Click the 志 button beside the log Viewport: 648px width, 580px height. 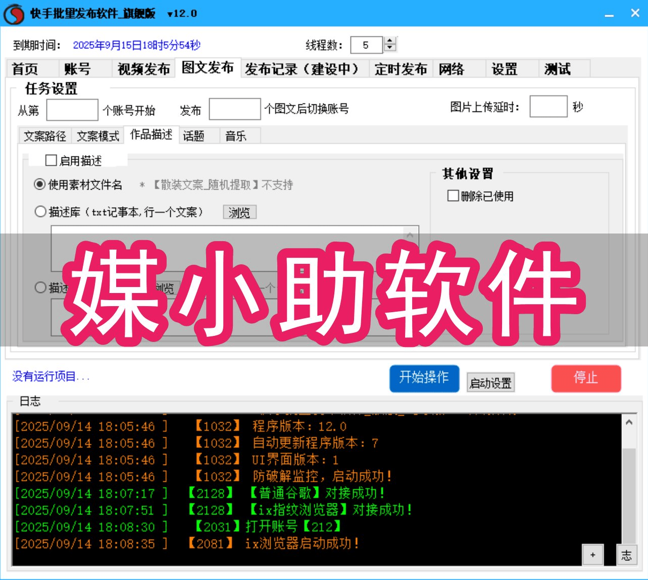click(626, 555)
